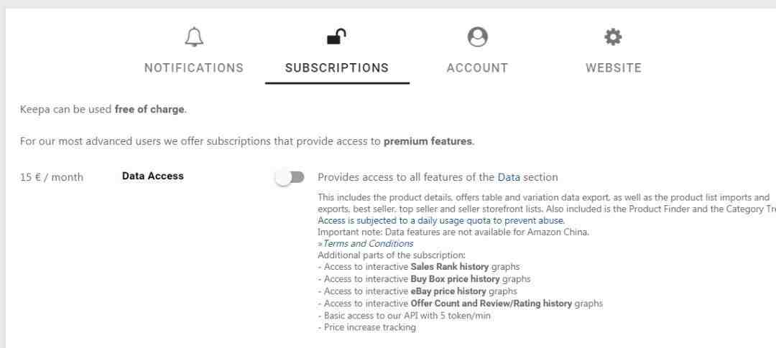The width and height of the screenshot is (776, 348).
Task: Click the gear icon above Website
Action: pyautogui.click(x=613, y=37)
